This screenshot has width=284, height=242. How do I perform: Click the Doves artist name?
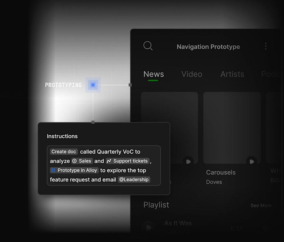pos(214,182)
